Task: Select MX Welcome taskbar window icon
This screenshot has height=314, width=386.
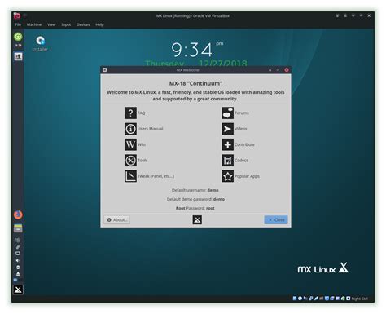Action: pos(18,56)
